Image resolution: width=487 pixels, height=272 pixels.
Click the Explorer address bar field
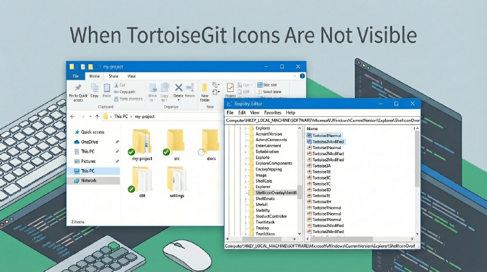[164, 116]
